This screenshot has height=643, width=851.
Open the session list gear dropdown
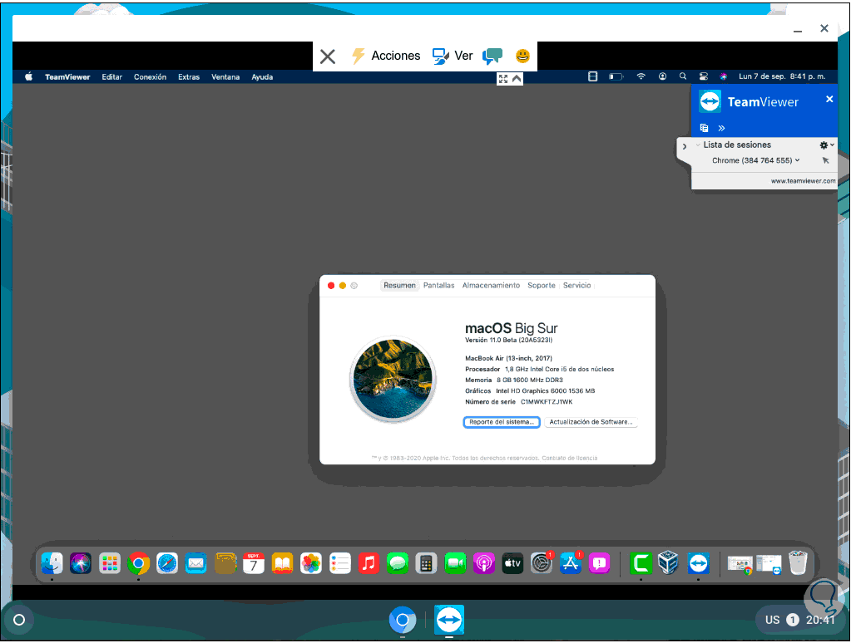pyautogui.click(x=827, y=145)
